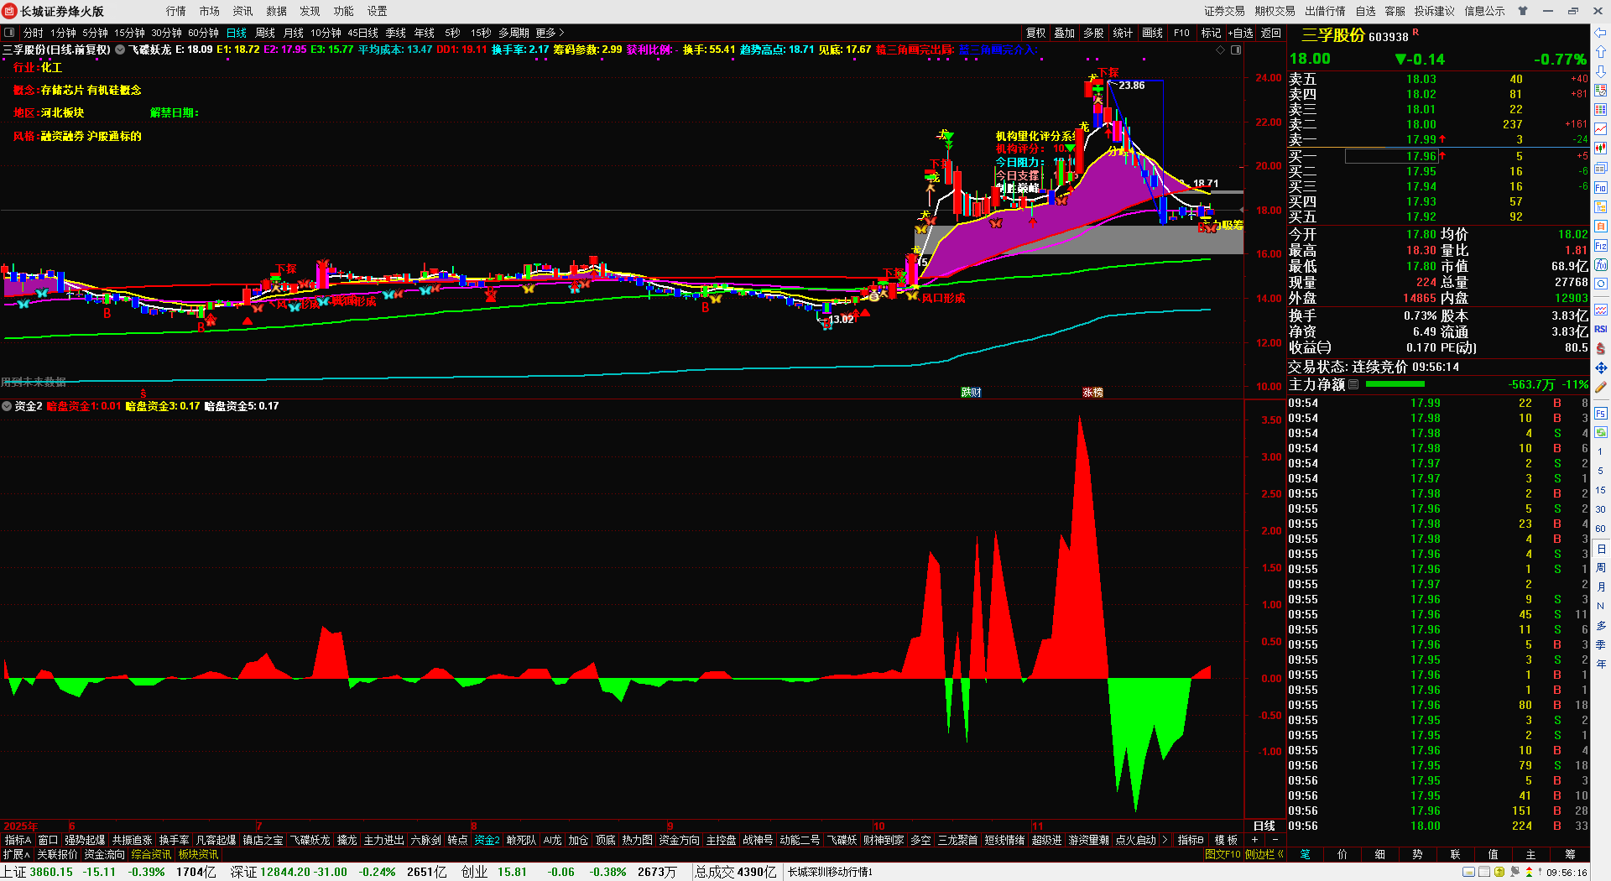The width and height of the screenshot is (1611, 881).
Task: Click the RSI indicator sidebar icon
Action: (x=1600, y=329)
